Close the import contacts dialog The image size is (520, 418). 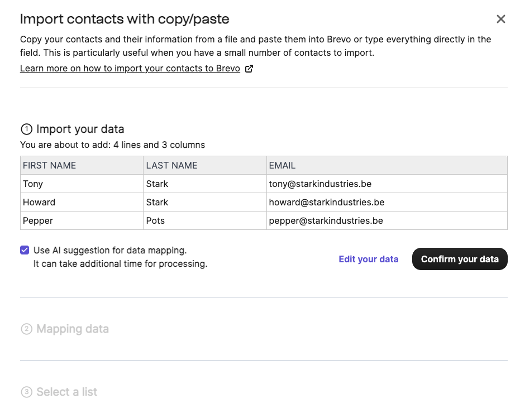click(x=500, y=20)
